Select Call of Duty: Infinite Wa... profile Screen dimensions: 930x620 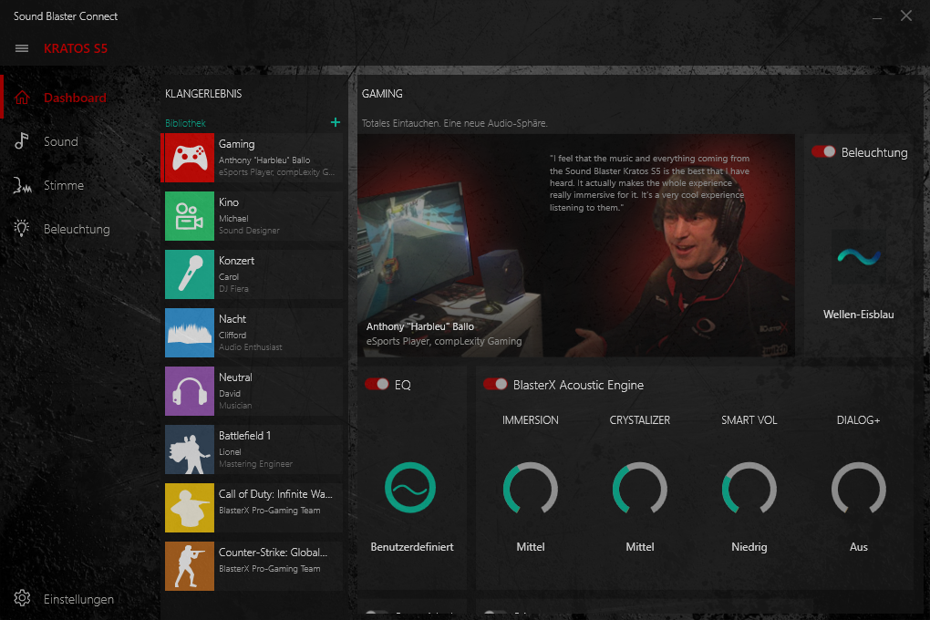point(252,507)
